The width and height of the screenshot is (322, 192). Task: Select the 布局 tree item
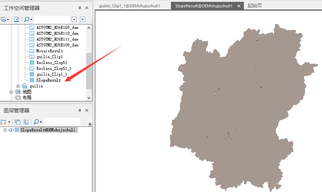click(x=27, y=98)
